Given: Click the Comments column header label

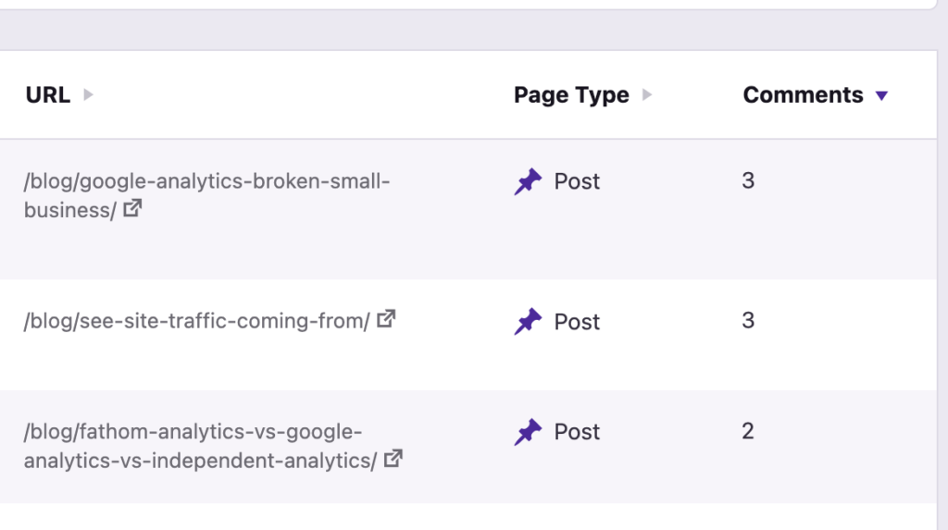Looking at the screenshot, I should click(803, 94).
